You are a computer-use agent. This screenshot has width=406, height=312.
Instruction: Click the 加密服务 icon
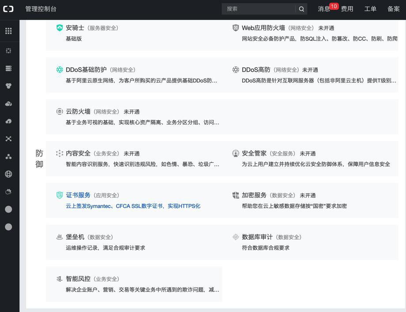tap(236, 195)
